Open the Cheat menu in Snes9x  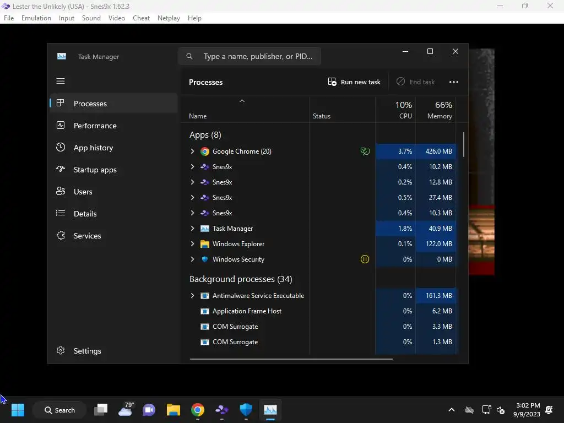point(141,18)
